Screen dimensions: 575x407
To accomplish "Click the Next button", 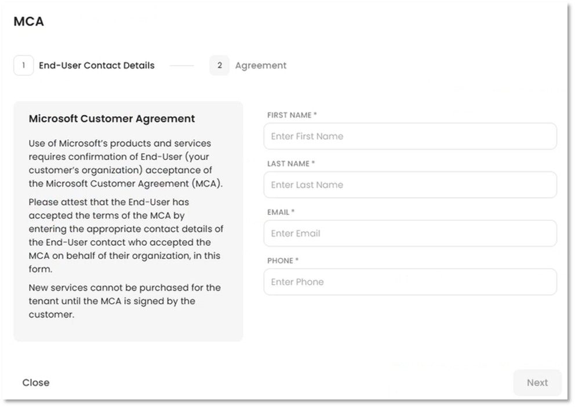I will tap(537, 383).
